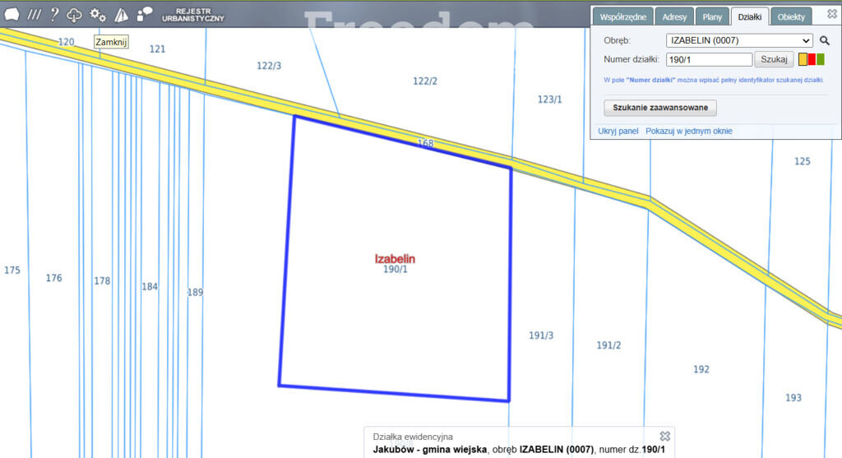This screenshot has height=458, width=842.
Task: Pick the red highlight color swatch
Action: click(812, 59)
